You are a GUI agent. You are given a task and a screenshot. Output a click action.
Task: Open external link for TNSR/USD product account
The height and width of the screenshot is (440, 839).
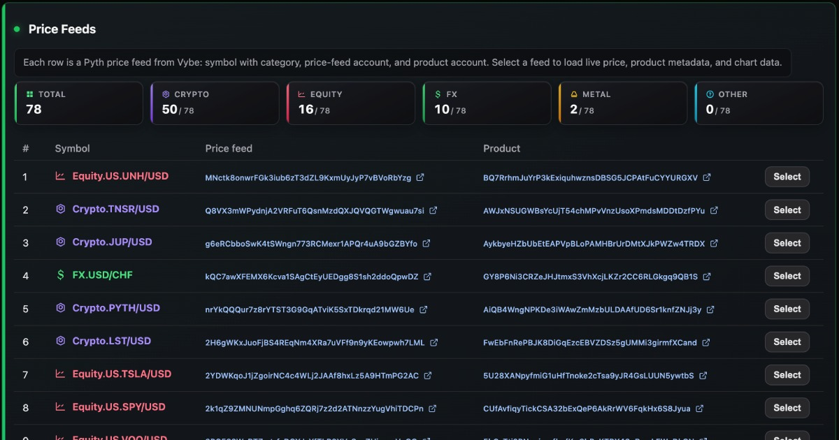[x=714, y=210]
